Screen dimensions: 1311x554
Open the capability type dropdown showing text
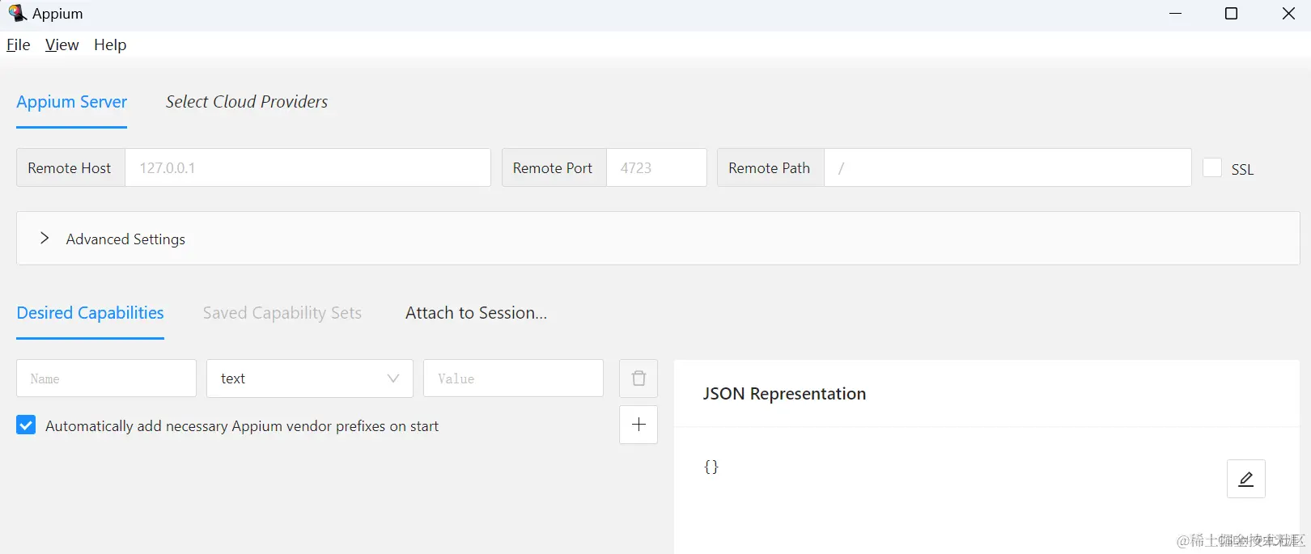[x=310, y=378]
